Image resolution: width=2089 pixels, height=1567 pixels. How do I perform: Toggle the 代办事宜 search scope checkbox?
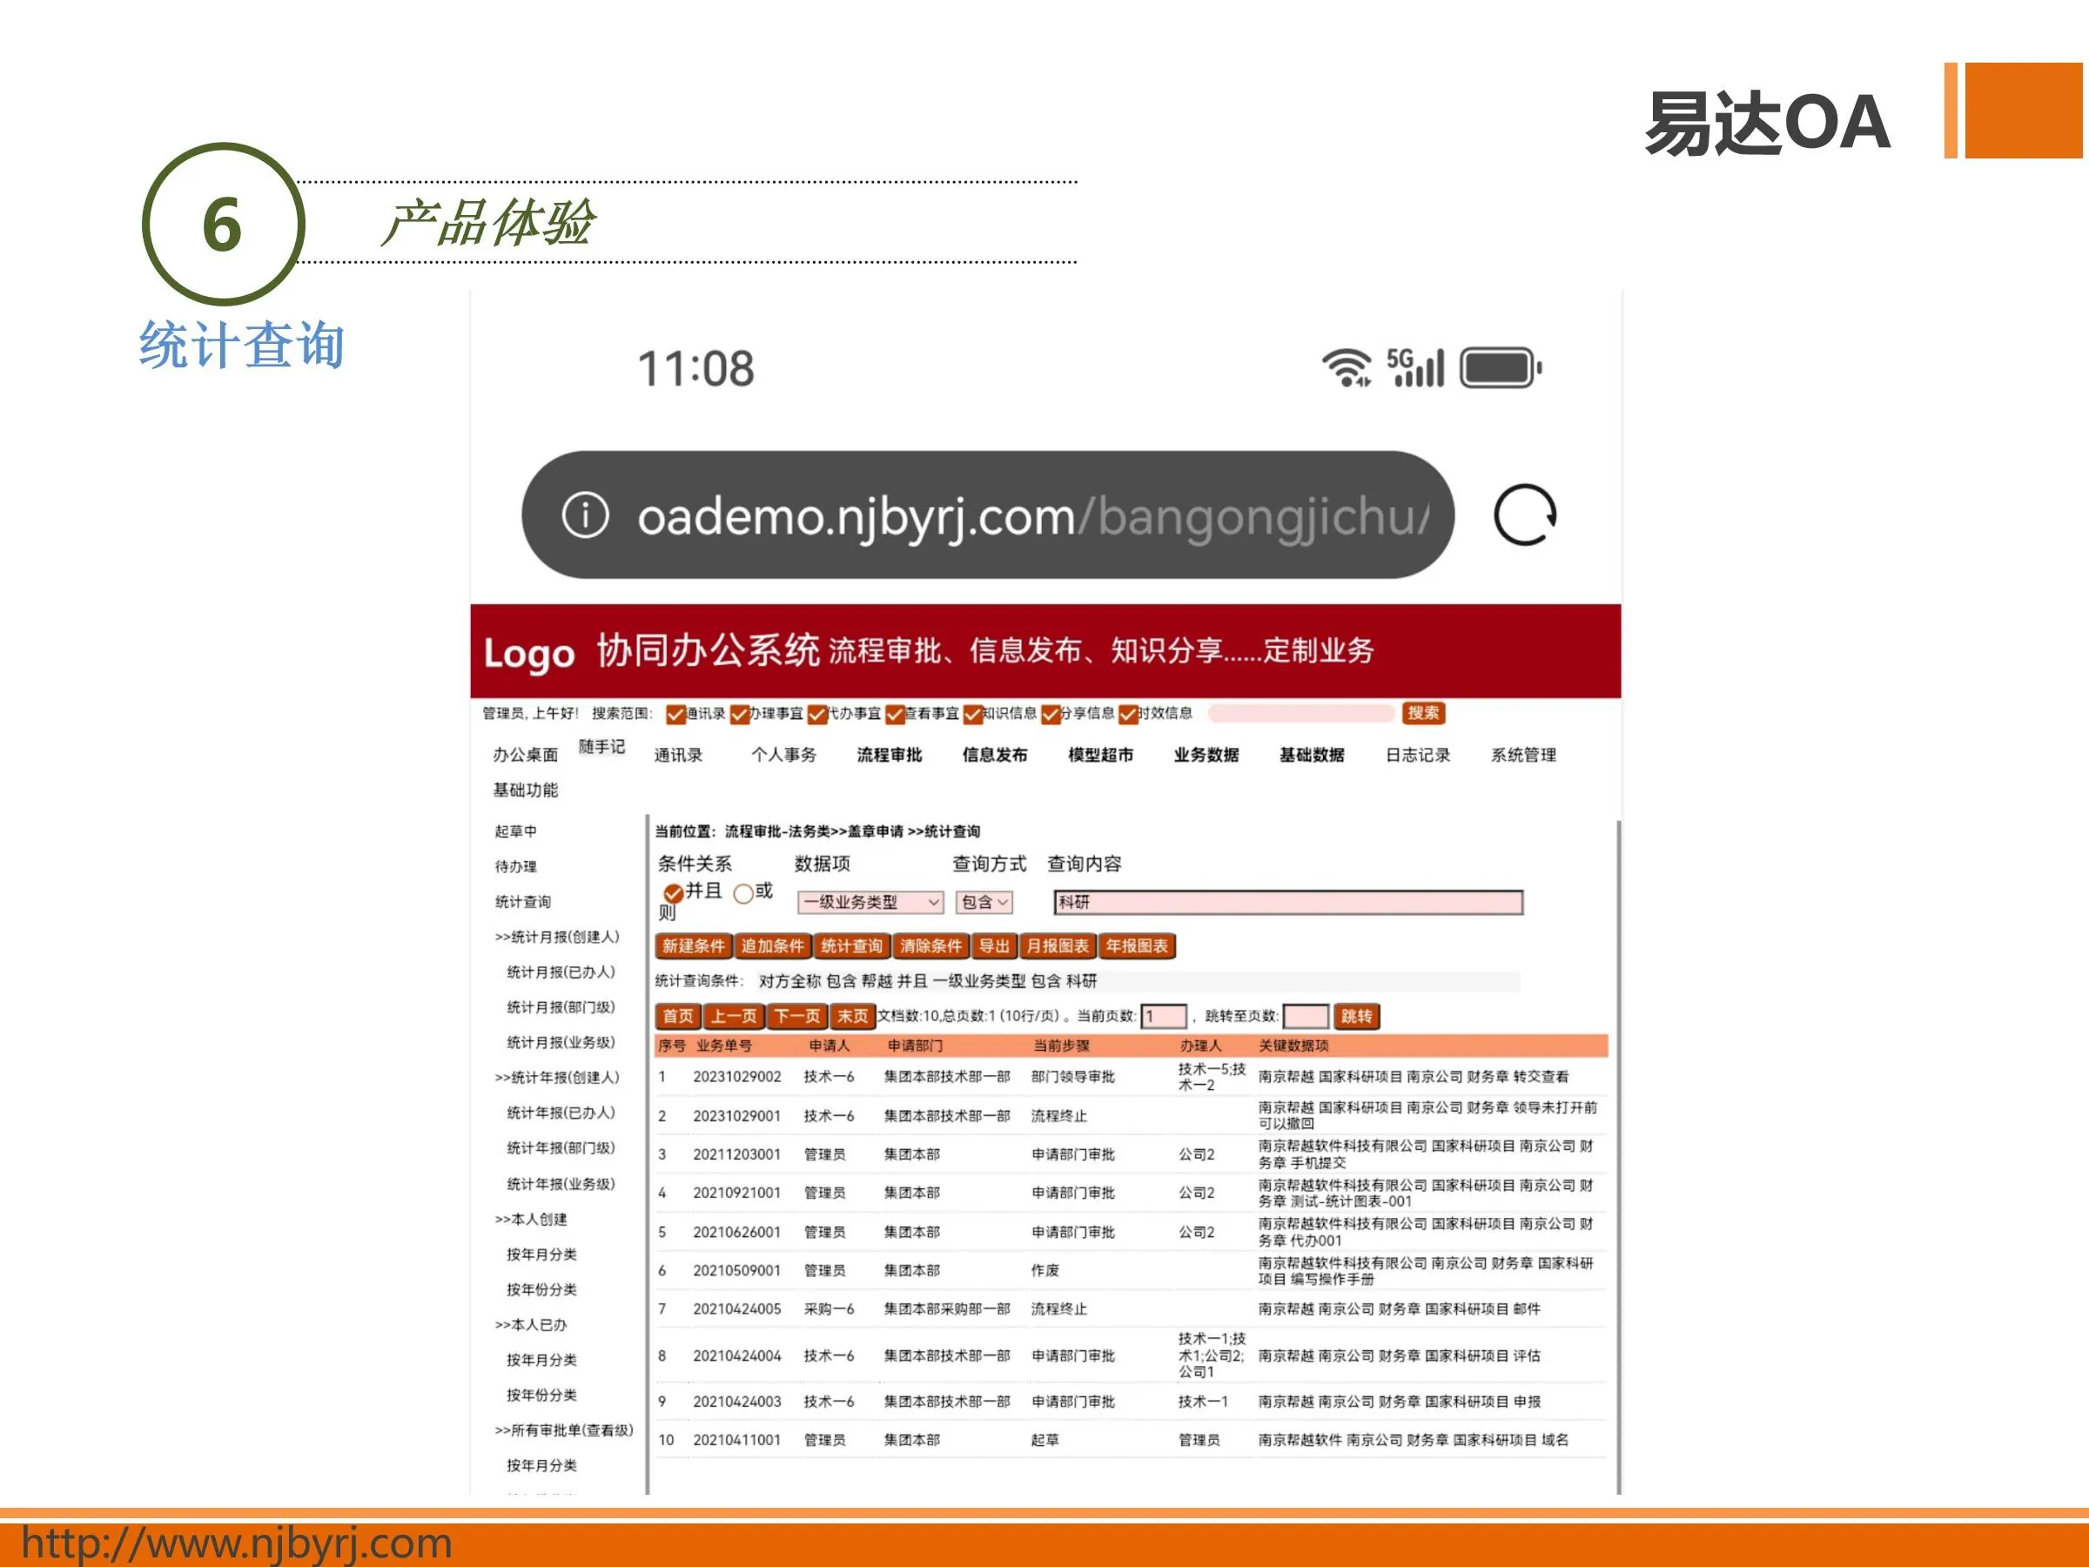[817, 714]
